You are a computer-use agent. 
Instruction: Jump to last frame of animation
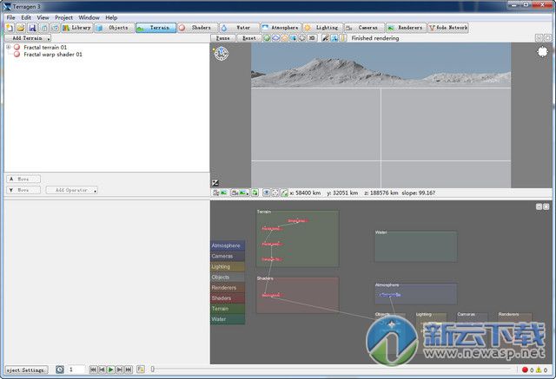click(x=129, y=369)
